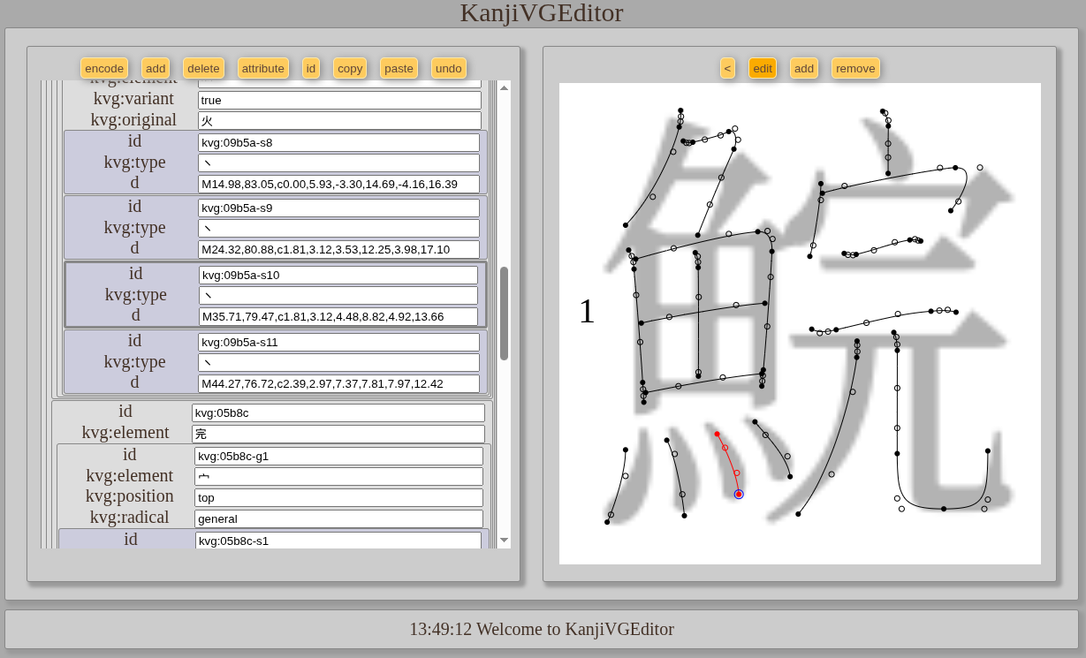Image resolution: width=1086 pixels, height=658 pixels.
Task: Click the stroke number 1 on canvas
Action: pos(587,311)
